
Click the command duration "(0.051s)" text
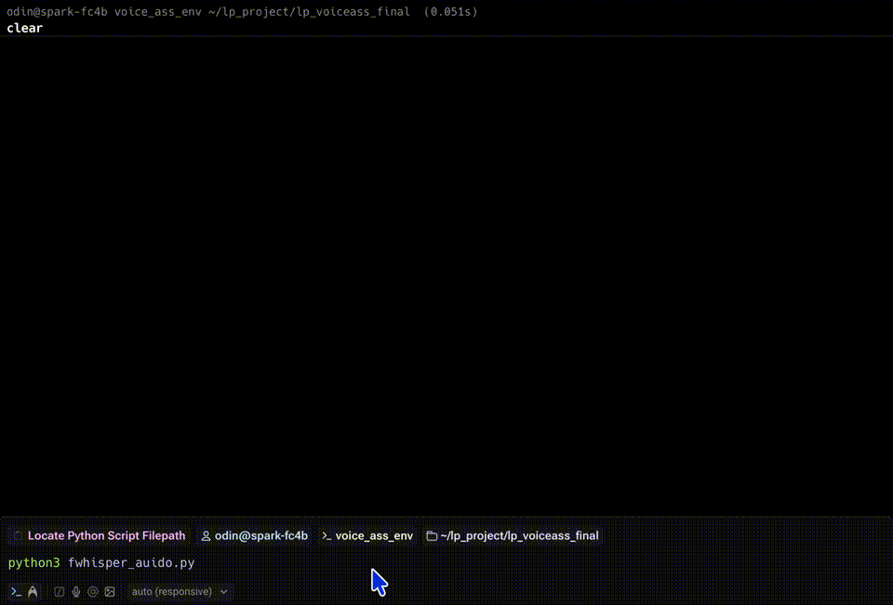[453, 11]
